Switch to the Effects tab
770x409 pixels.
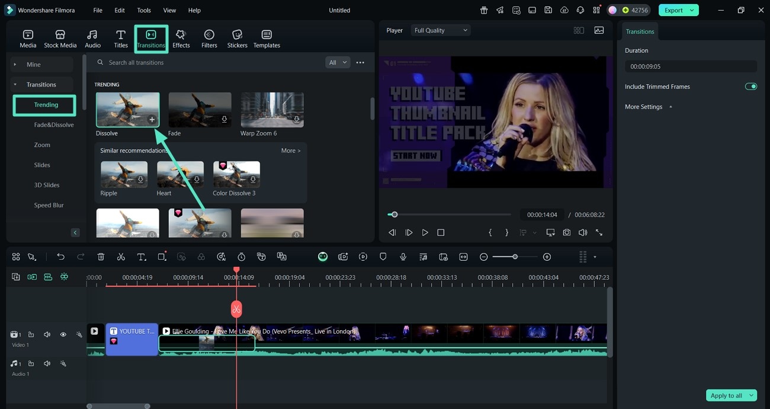(181, 39)
